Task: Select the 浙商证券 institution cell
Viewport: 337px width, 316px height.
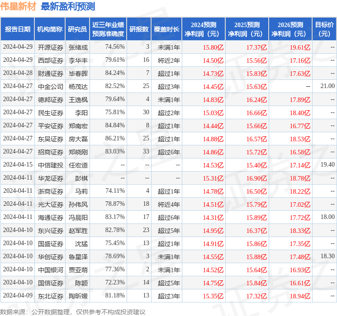Action: [x=51, y=191]
